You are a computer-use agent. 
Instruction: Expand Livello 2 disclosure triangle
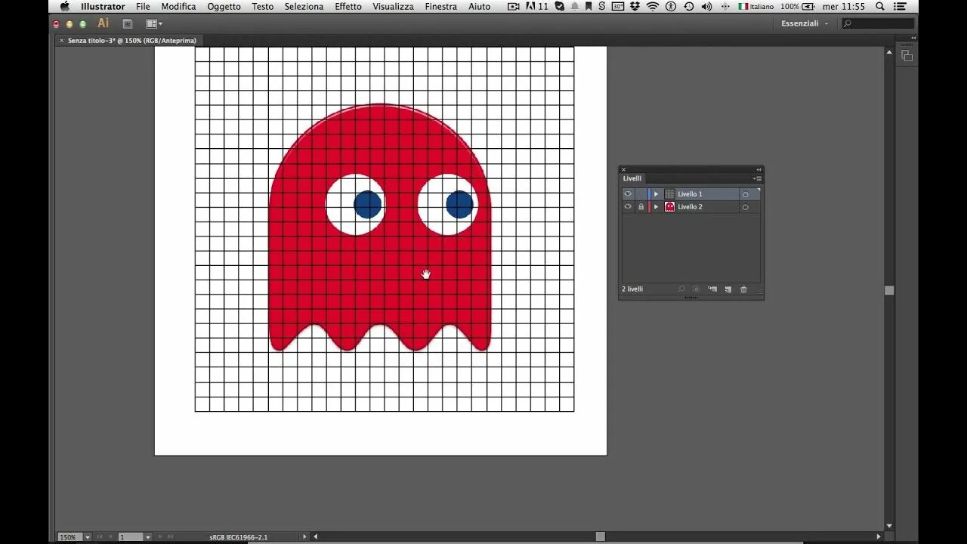click(x=656, y=207)
